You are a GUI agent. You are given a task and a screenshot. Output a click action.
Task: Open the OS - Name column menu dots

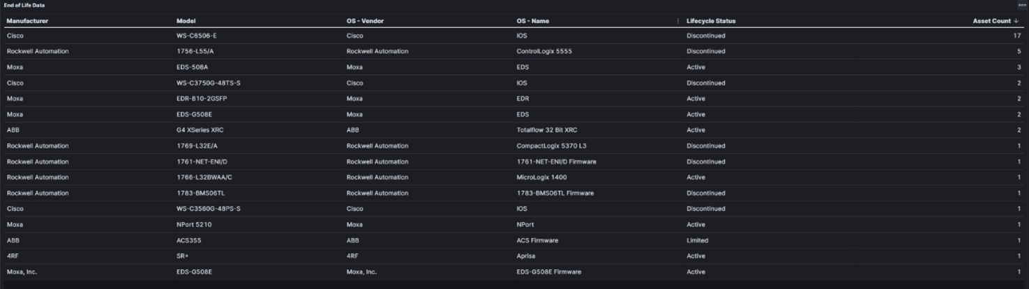coord(677,21)
